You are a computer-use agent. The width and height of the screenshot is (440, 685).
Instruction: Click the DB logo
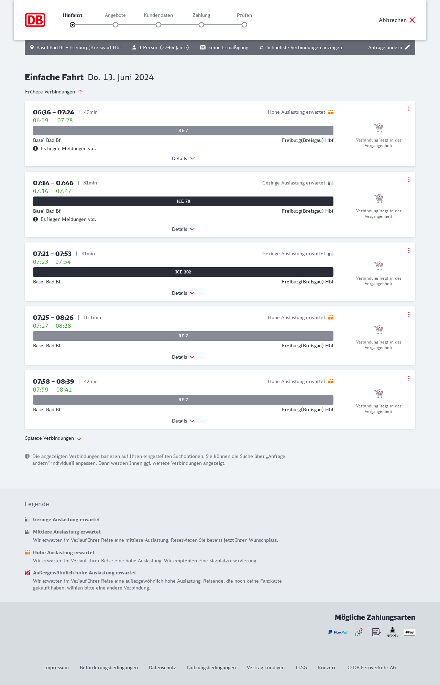[x=35, y=20]
